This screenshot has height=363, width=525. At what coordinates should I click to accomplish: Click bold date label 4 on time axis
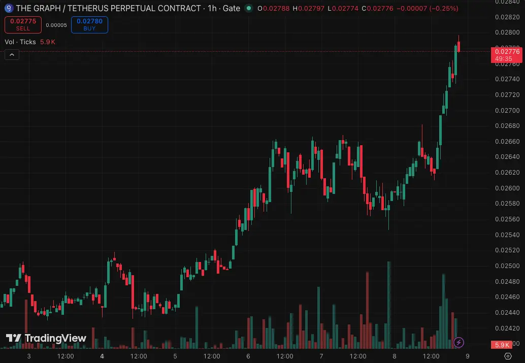102,356
